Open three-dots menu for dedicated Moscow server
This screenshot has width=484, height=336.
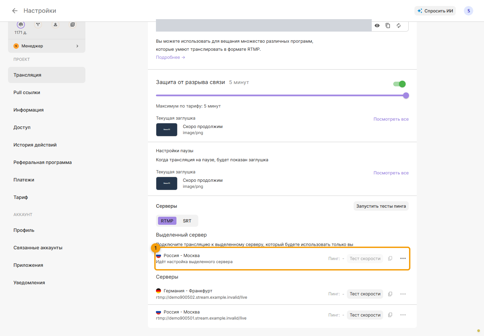pyautogui.click(x=403, y=258)
